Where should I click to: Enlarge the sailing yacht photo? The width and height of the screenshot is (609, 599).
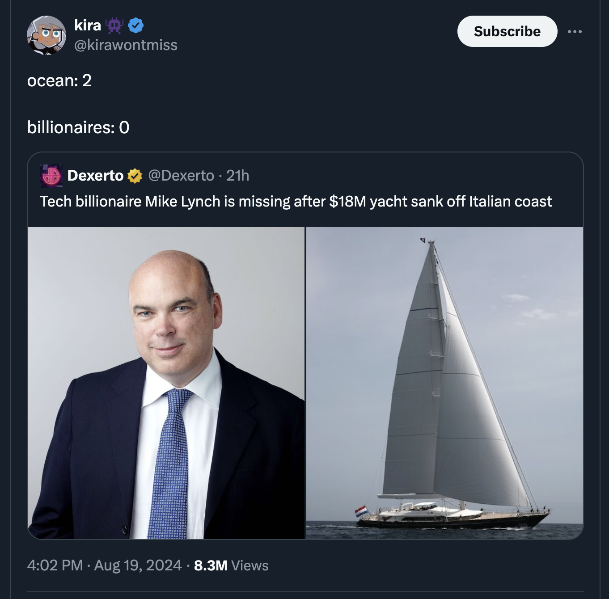(444, 383)
